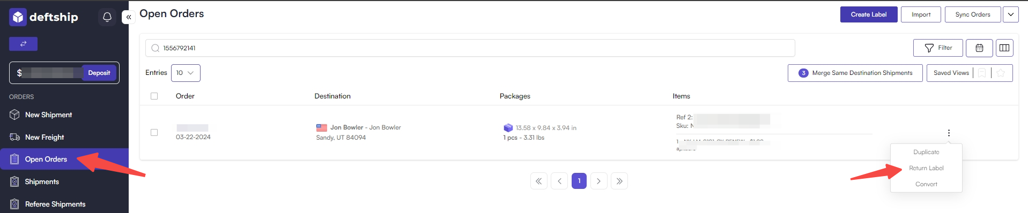Select the Jon Bowler order checkbox
Image resolution: width=1028 pixels, height=213 pixels.
coord(154,132)
